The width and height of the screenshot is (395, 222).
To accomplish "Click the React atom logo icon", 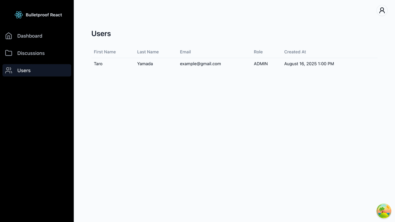I will point(19,15).
